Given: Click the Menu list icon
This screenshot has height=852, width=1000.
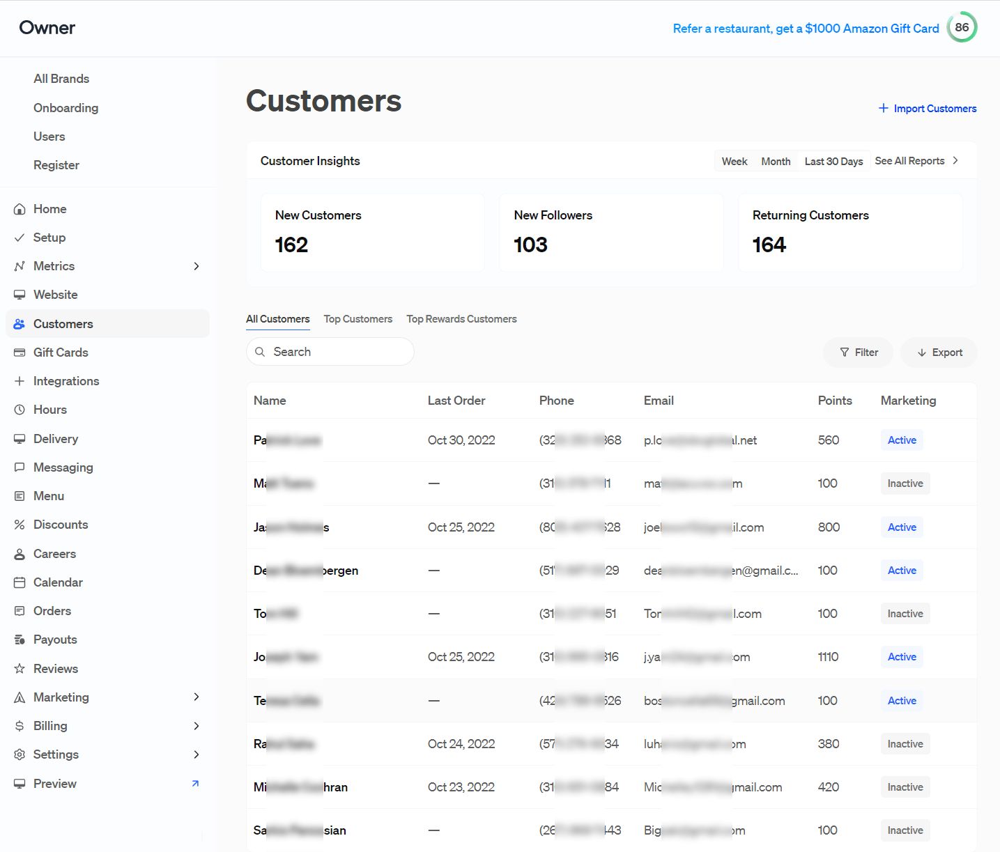Looking at the screenshot, I should 20,496.
